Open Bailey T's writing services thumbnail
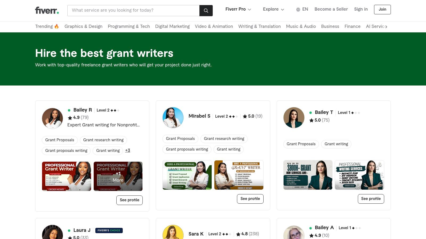The image size is (426, 239). point(359,175)
